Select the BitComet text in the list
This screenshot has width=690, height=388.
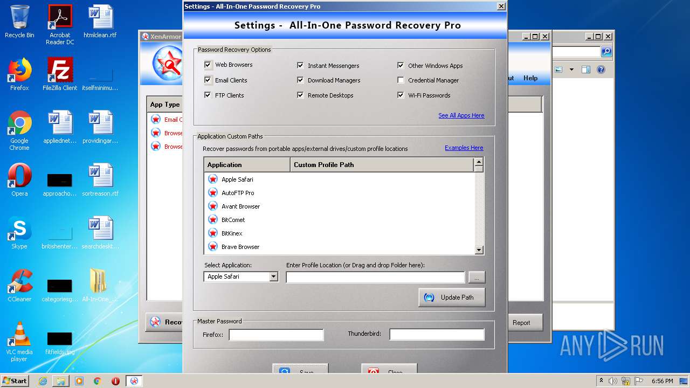[233, 220]
